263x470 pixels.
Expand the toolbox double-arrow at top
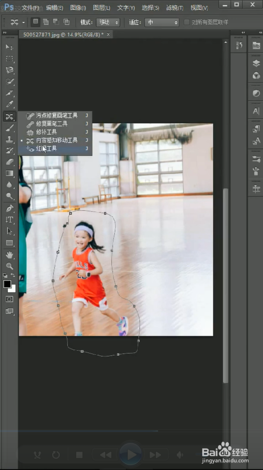(4, 33)
